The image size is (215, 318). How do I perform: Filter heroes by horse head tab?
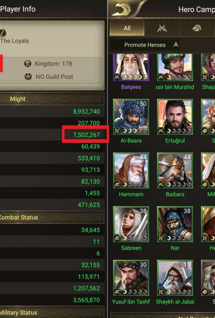coord(196,28)
